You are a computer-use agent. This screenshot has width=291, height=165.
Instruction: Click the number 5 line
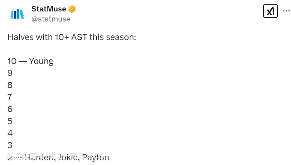(x=10, y=121)
